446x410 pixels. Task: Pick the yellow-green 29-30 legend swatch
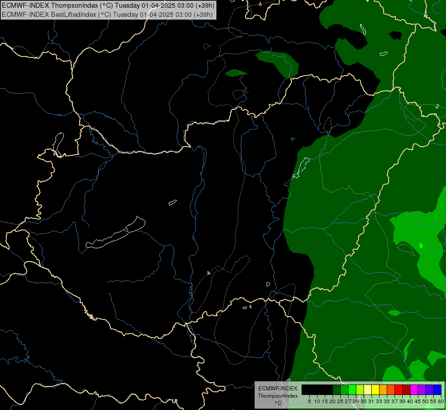(x=360, y=389)
